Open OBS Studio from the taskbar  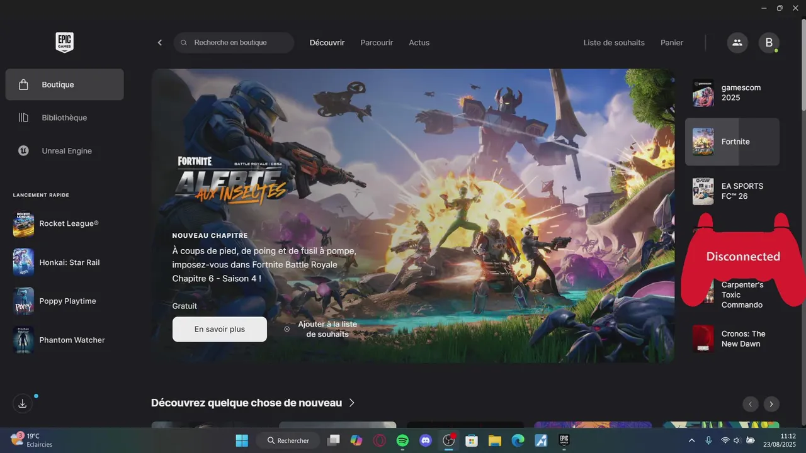click(x=449, y=440)
